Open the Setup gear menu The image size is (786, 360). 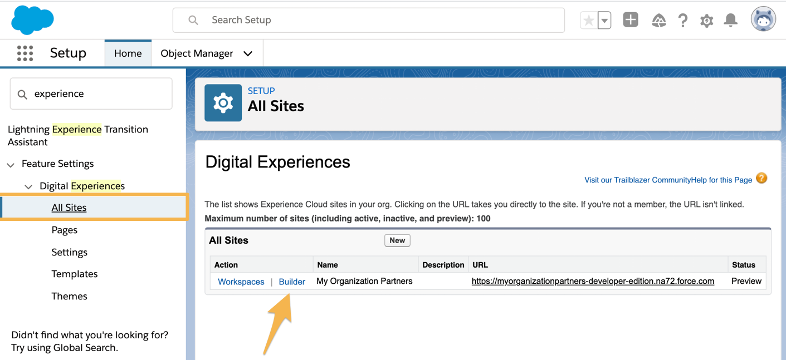click(x=706, y=21)
